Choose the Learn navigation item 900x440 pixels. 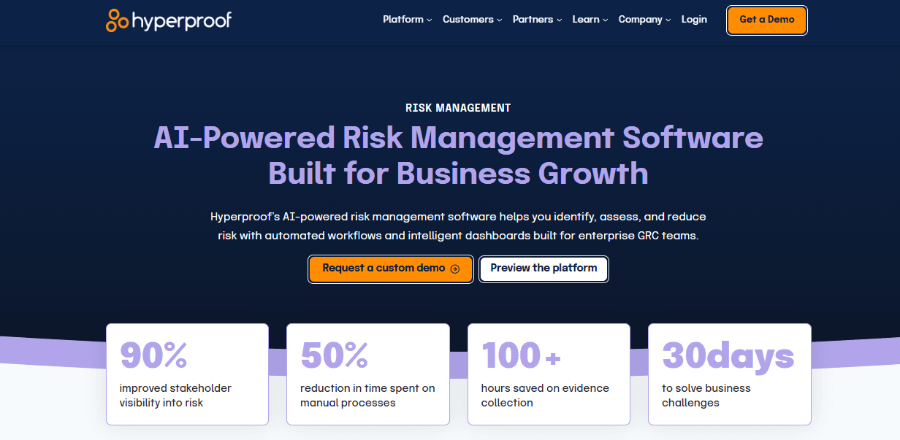coord(586,20)
